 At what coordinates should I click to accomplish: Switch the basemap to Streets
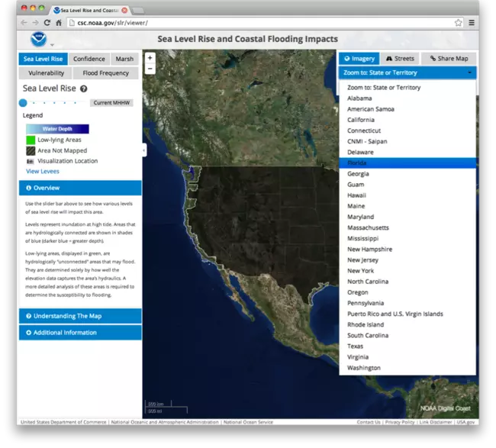pos(400,58)
